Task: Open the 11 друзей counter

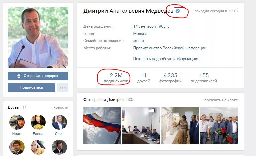Action: 144,78
